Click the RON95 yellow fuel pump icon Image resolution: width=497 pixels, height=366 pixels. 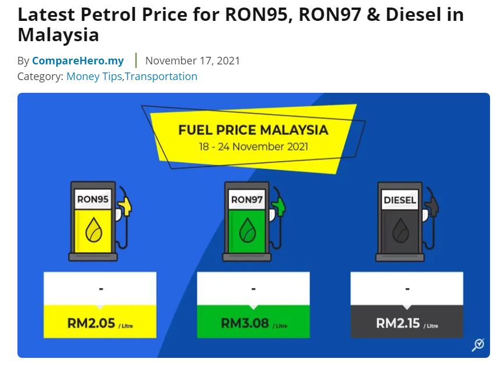point(100,221)
